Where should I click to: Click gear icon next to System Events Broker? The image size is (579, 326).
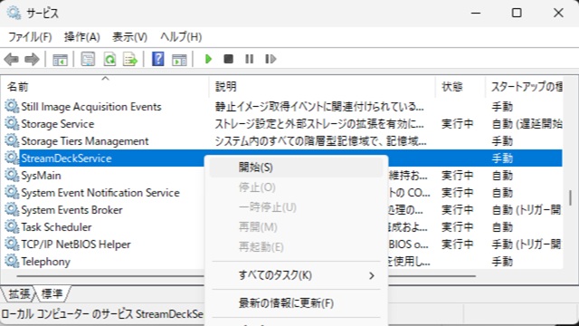point(12,209)
